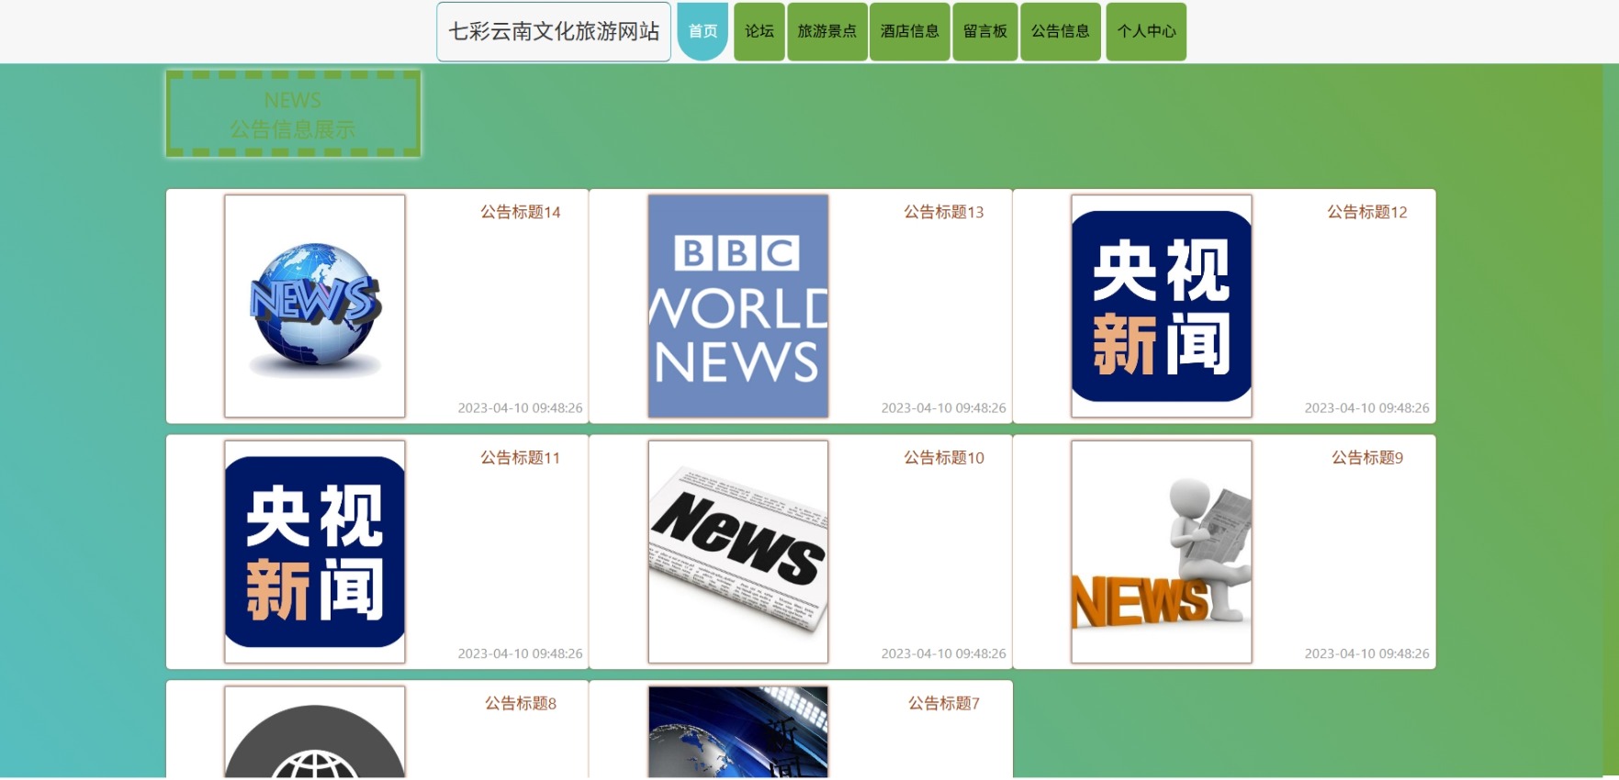The height and width of the screenshot is (780, 1619).
Task: Click the timestamp under 公告标题9
Action: pos(1367,654)
